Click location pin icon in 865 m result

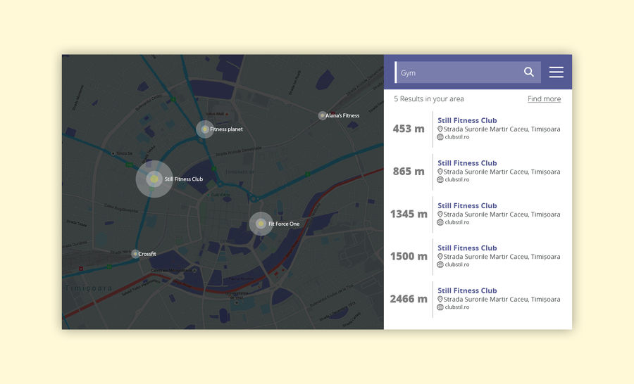[440, 172]
